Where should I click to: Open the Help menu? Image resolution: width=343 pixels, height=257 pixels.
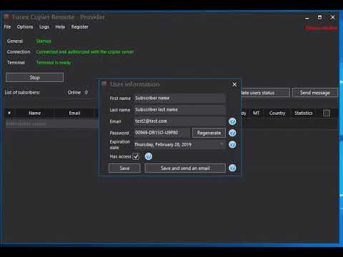[x=60, y=27]
